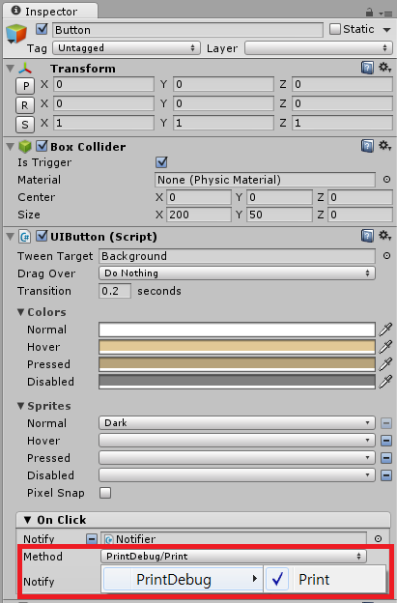Toggle the Is Trigger checkbox
Image resolution: width=397 pixels, height=603 pixels.
(161, 162)
